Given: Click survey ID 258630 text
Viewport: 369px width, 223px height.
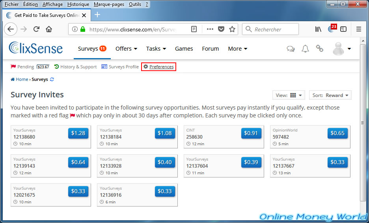Looking at the screenshot, I should point(194,137).
